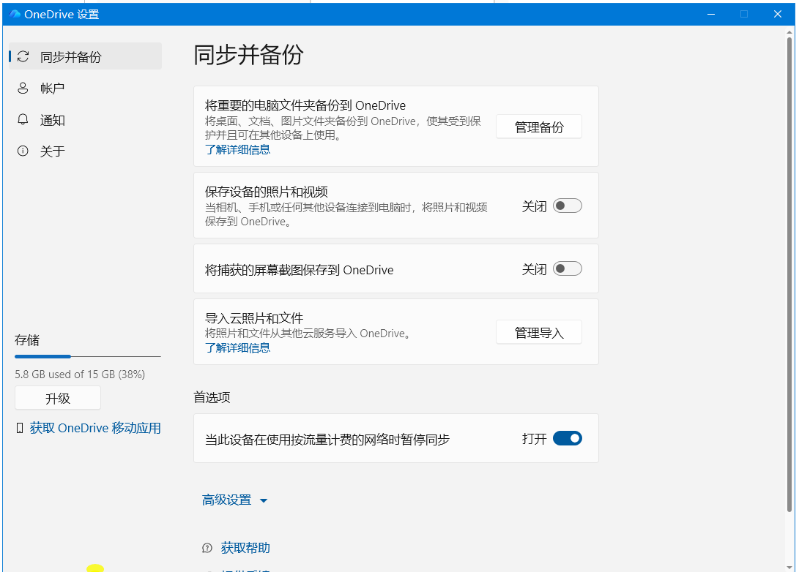
Task: Click the help question mark icon
Action: 207,548
